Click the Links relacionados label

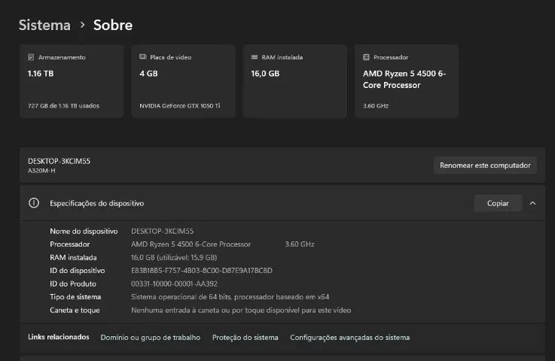tap(59, 337)
